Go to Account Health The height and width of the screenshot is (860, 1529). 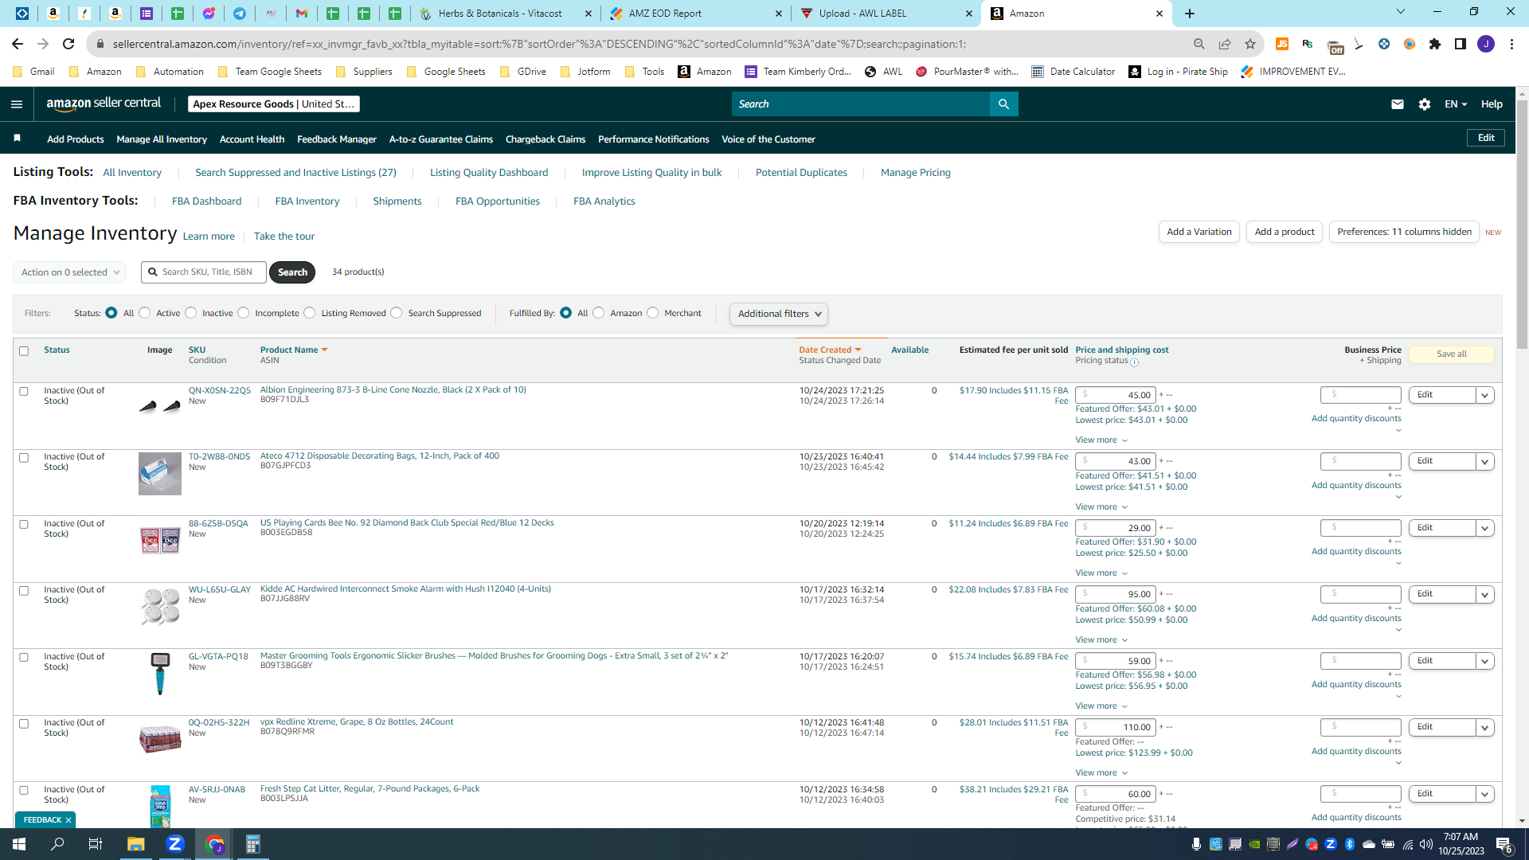pos(252,139)
